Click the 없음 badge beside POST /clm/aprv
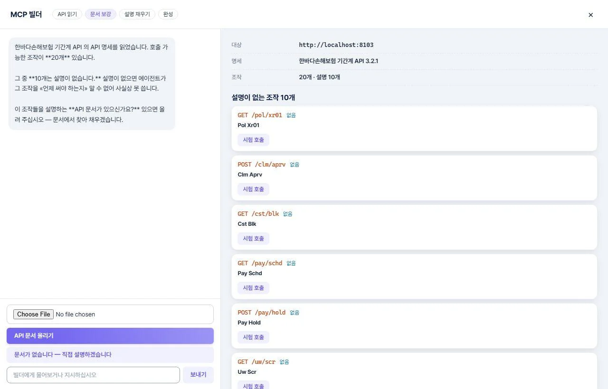This screenshot has width=608, height=389. 294,165
